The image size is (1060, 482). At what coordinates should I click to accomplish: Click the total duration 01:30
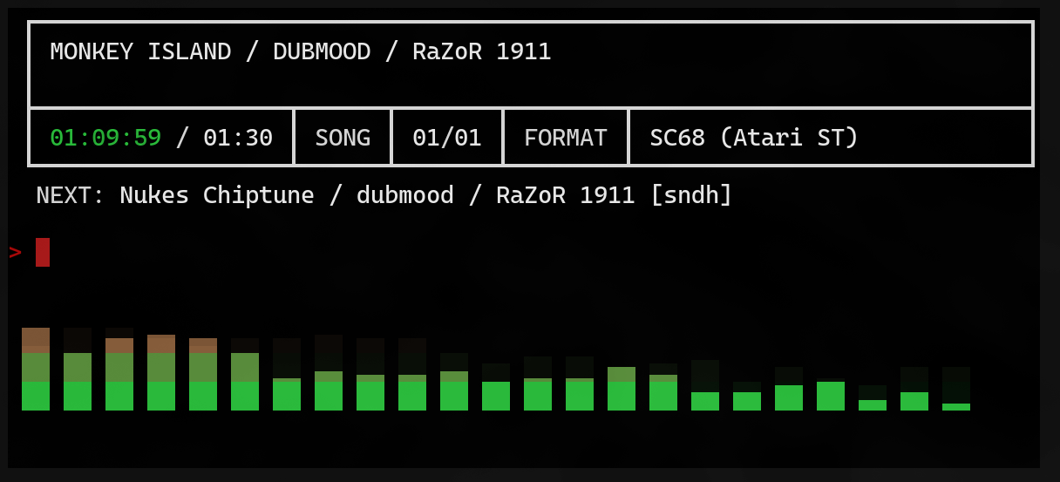click(238, 138)
